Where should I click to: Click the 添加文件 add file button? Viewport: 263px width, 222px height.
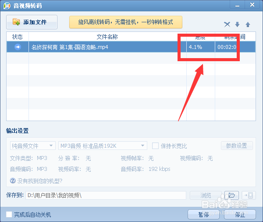coord(32,22)
